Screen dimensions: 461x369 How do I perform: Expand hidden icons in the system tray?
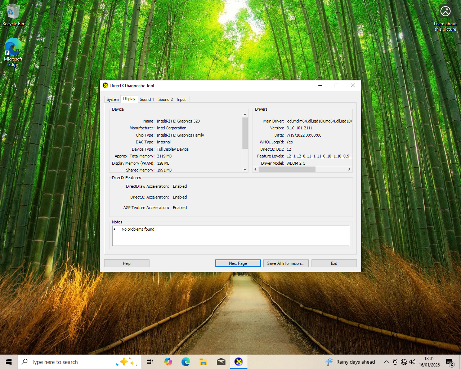click(x=386, y=362)
